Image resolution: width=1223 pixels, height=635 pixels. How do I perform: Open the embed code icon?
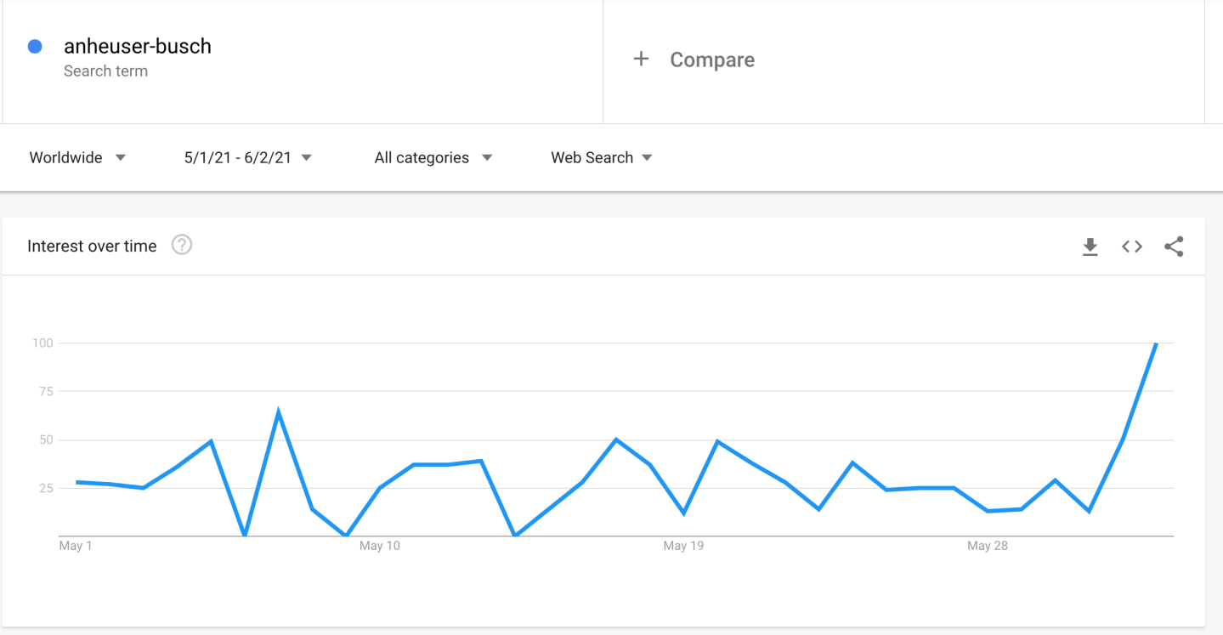(1131, 247)
